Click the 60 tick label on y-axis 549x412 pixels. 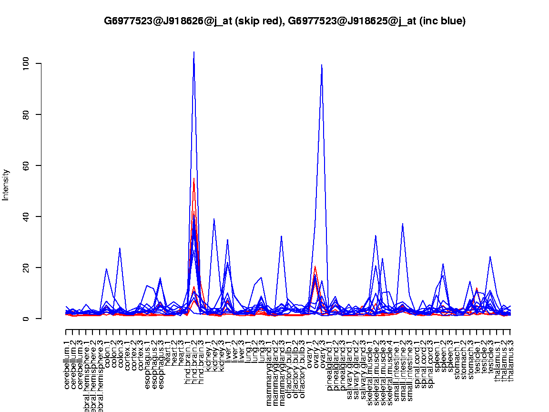point(25,165)
